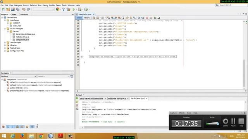Click Delete in the screen recorder
Image resolution: width=248 pixels, height=139 pixels.
pyautogui.click(x=226, y=122)
